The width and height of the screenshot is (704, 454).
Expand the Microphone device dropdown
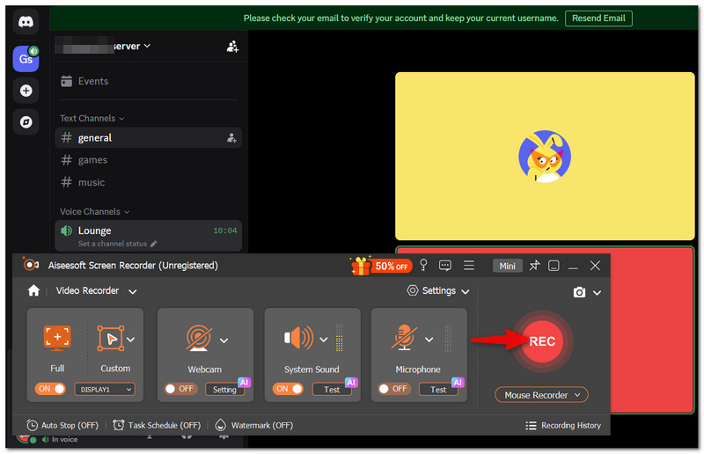tap(429, 340)
